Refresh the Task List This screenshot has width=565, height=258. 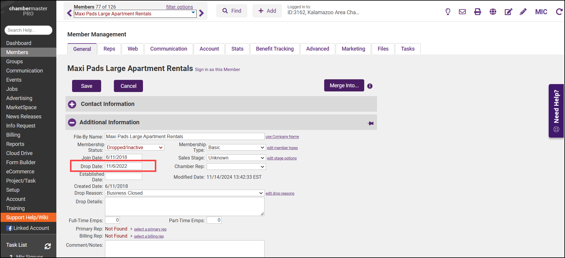(x=47, y=246)
